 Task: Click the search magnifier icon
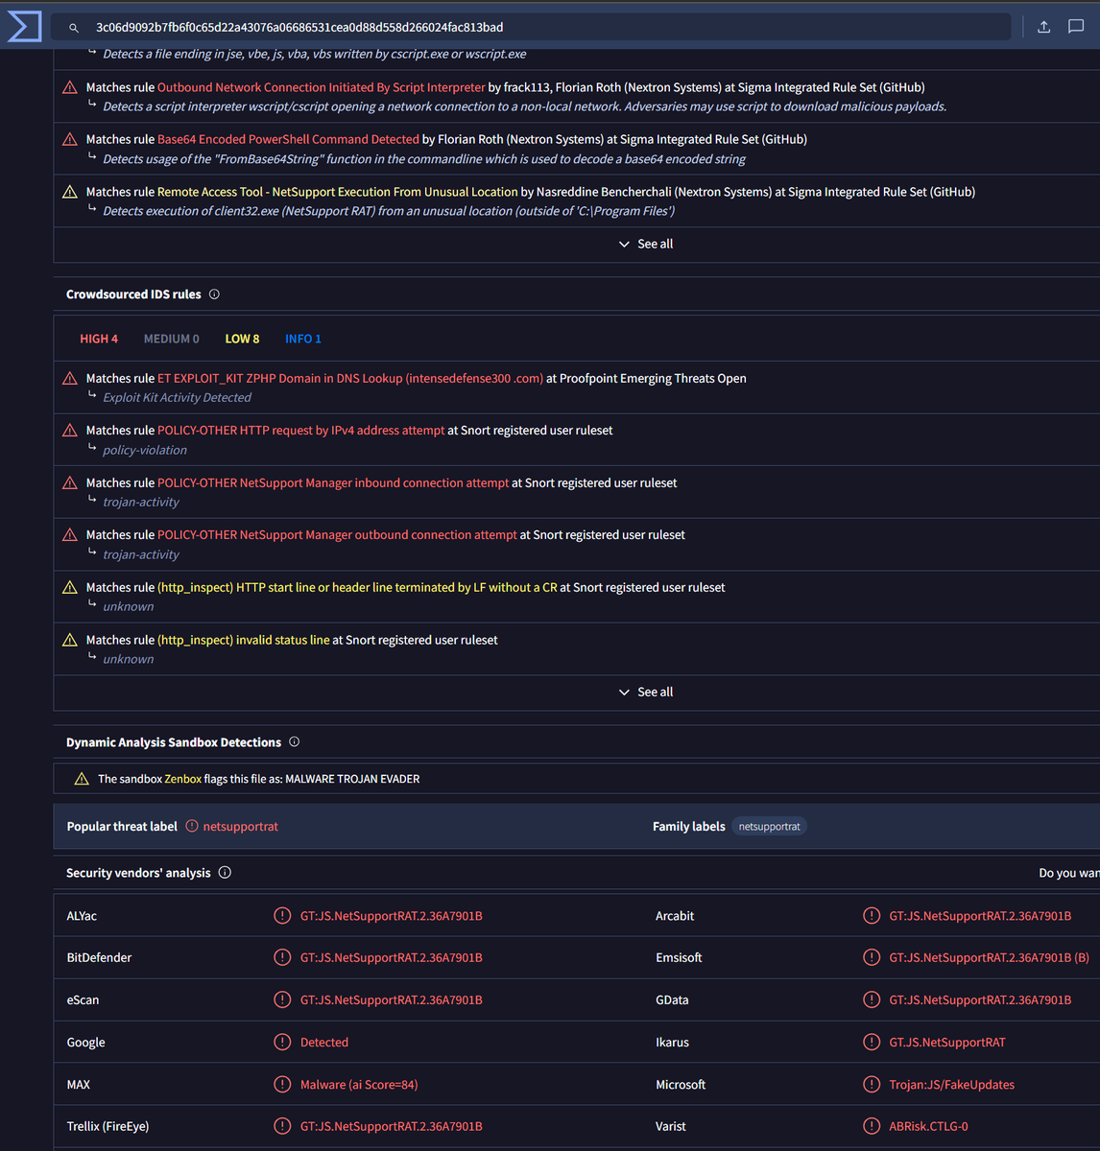(74, 28)
